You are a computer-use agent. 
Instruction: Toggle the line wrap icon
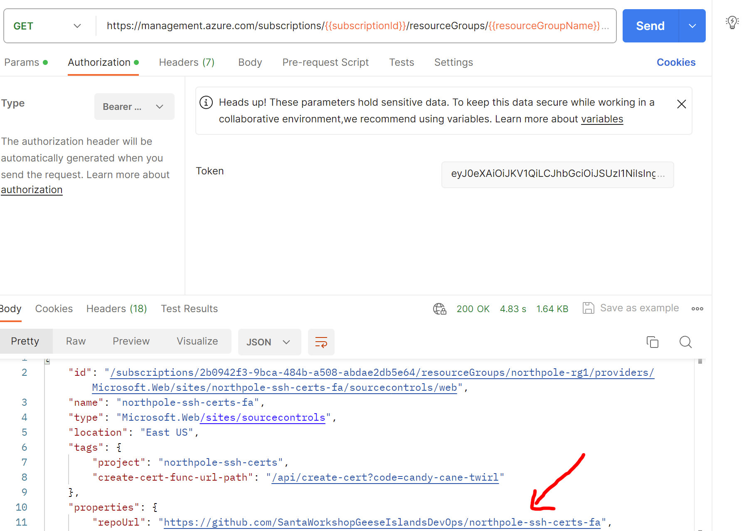[x=321, y=342]
